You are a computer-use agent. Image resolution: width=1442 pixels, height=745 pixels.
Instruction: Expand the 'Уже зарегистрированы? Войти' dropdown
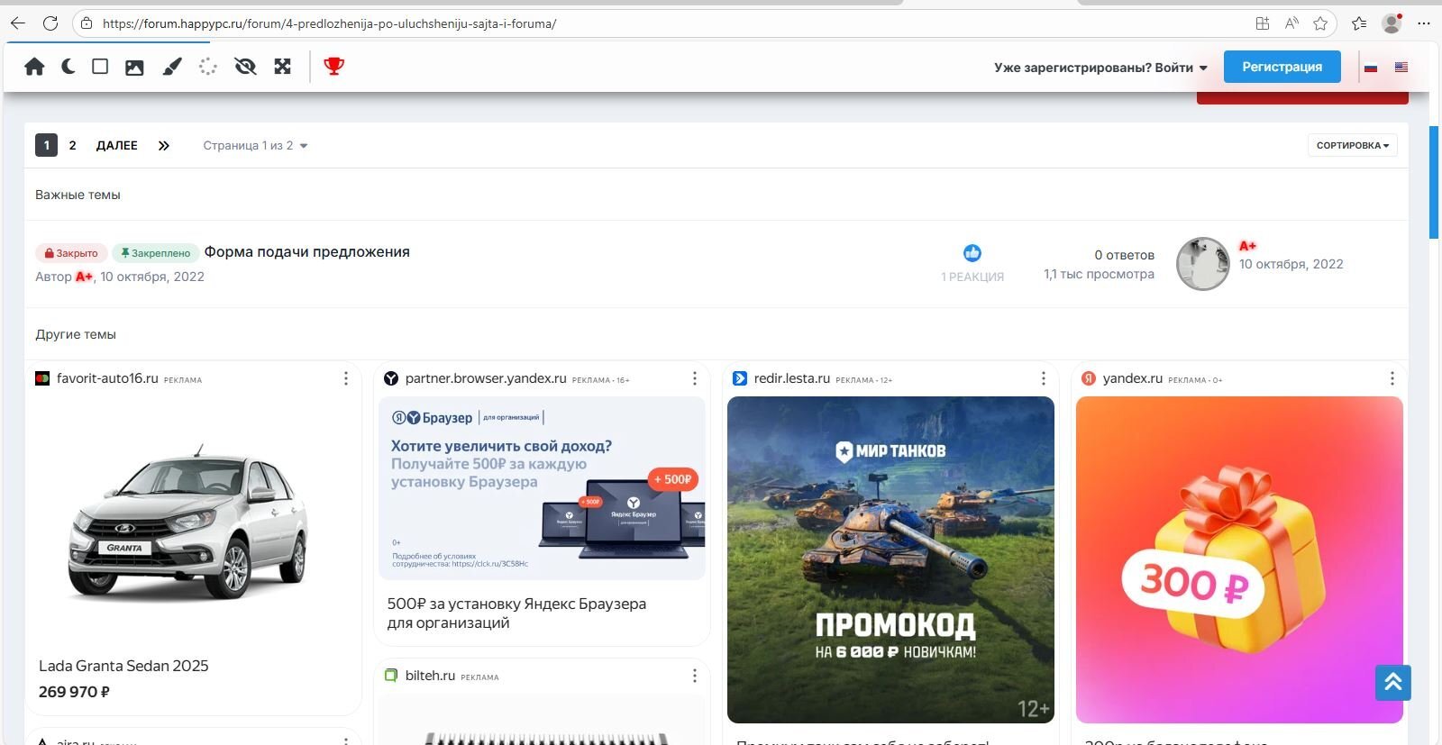pyautogui.click(x=1100, y=68)
